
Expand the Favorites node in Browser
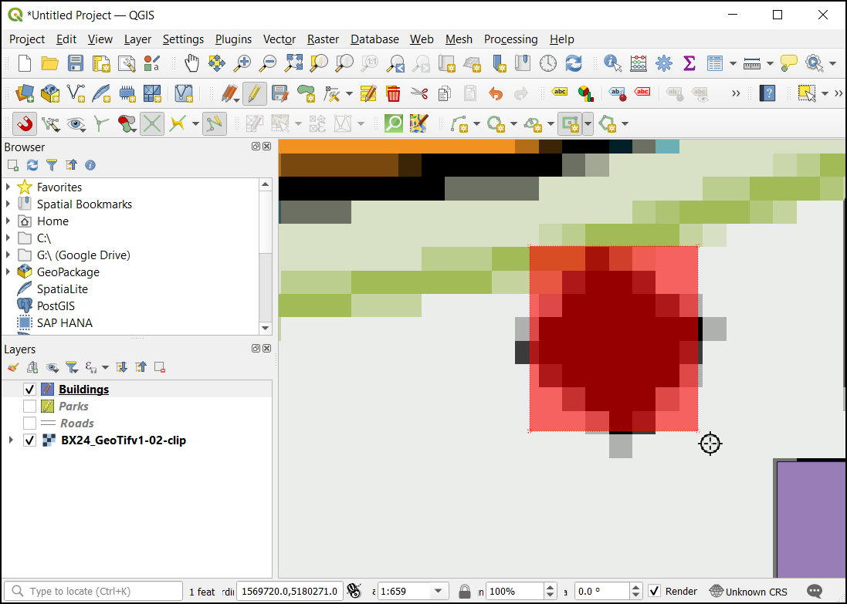9,187
